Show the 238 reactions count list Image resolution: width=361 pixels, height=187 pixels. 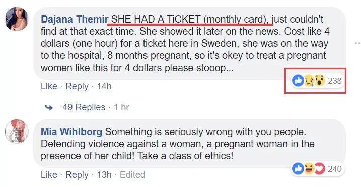pos(334,81)
